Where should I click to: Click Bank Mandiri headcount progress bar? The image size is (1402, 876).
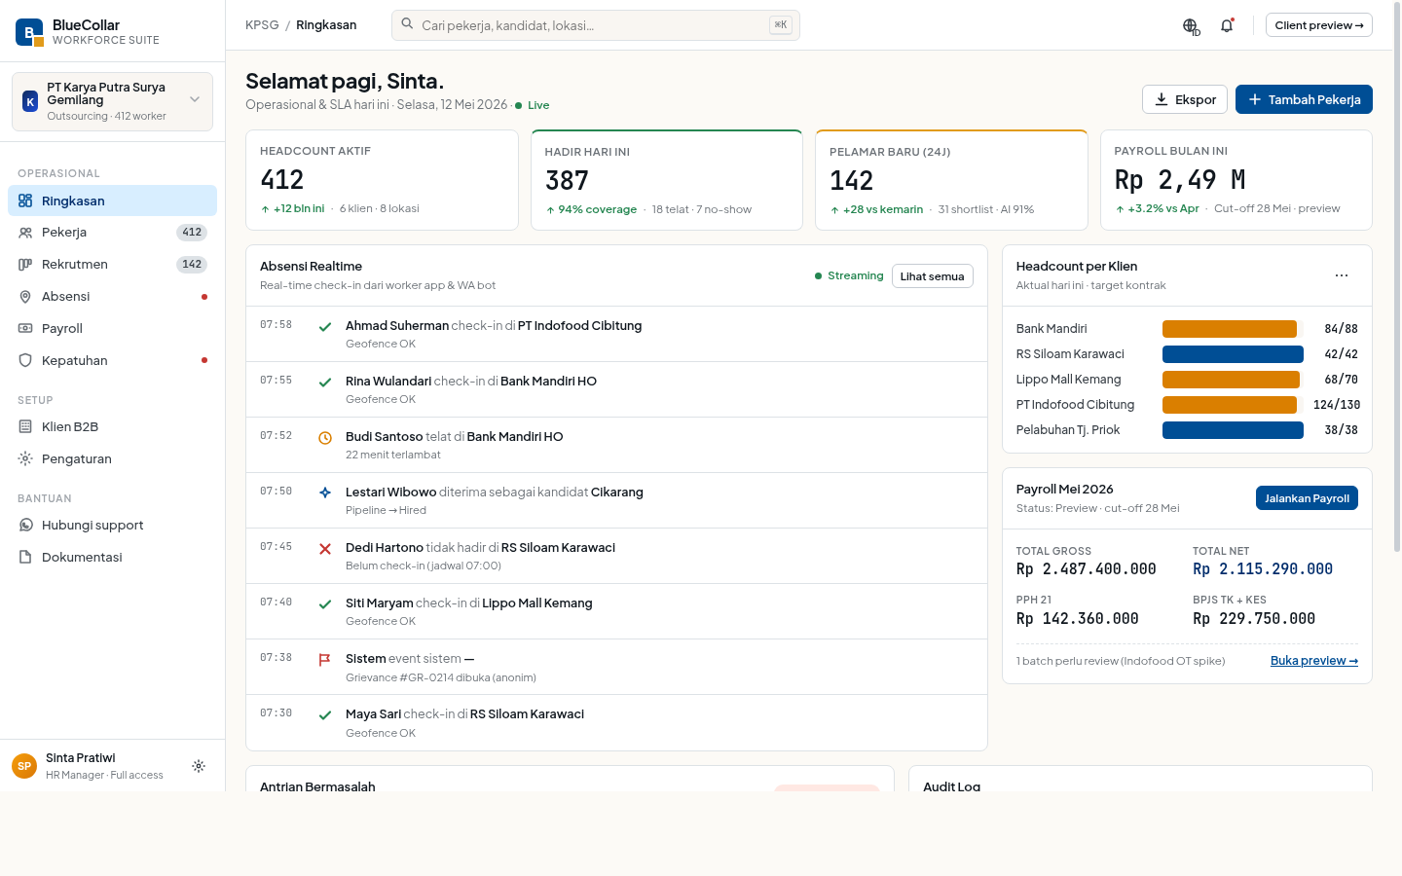(1233, 329)
